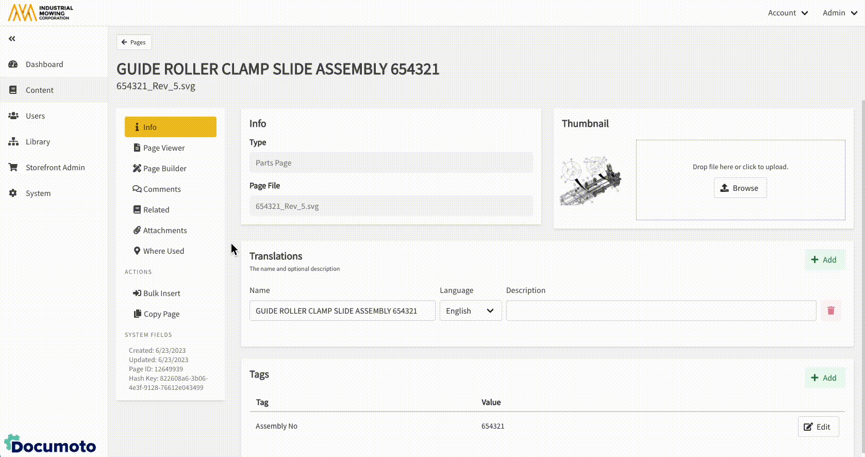Open the Page Builder tab

pyautogui.click(x=164, y=169)
